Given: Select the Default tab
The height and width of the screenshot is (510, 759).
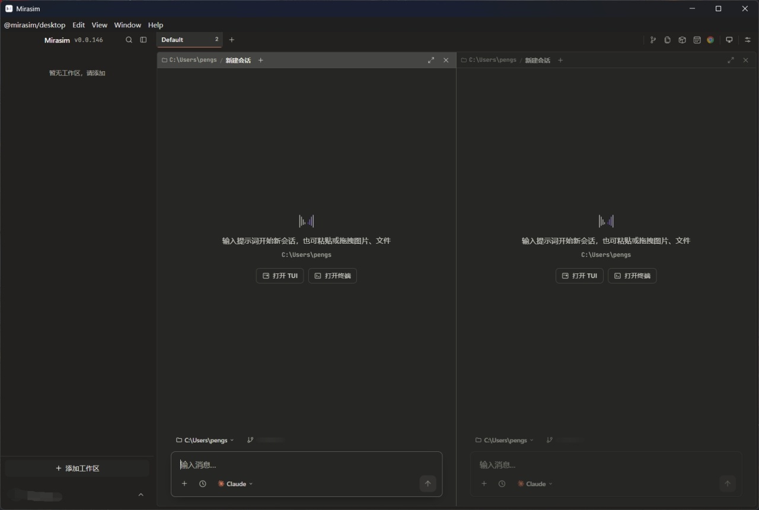Looking at the screenshot, I should click(190, 40).
